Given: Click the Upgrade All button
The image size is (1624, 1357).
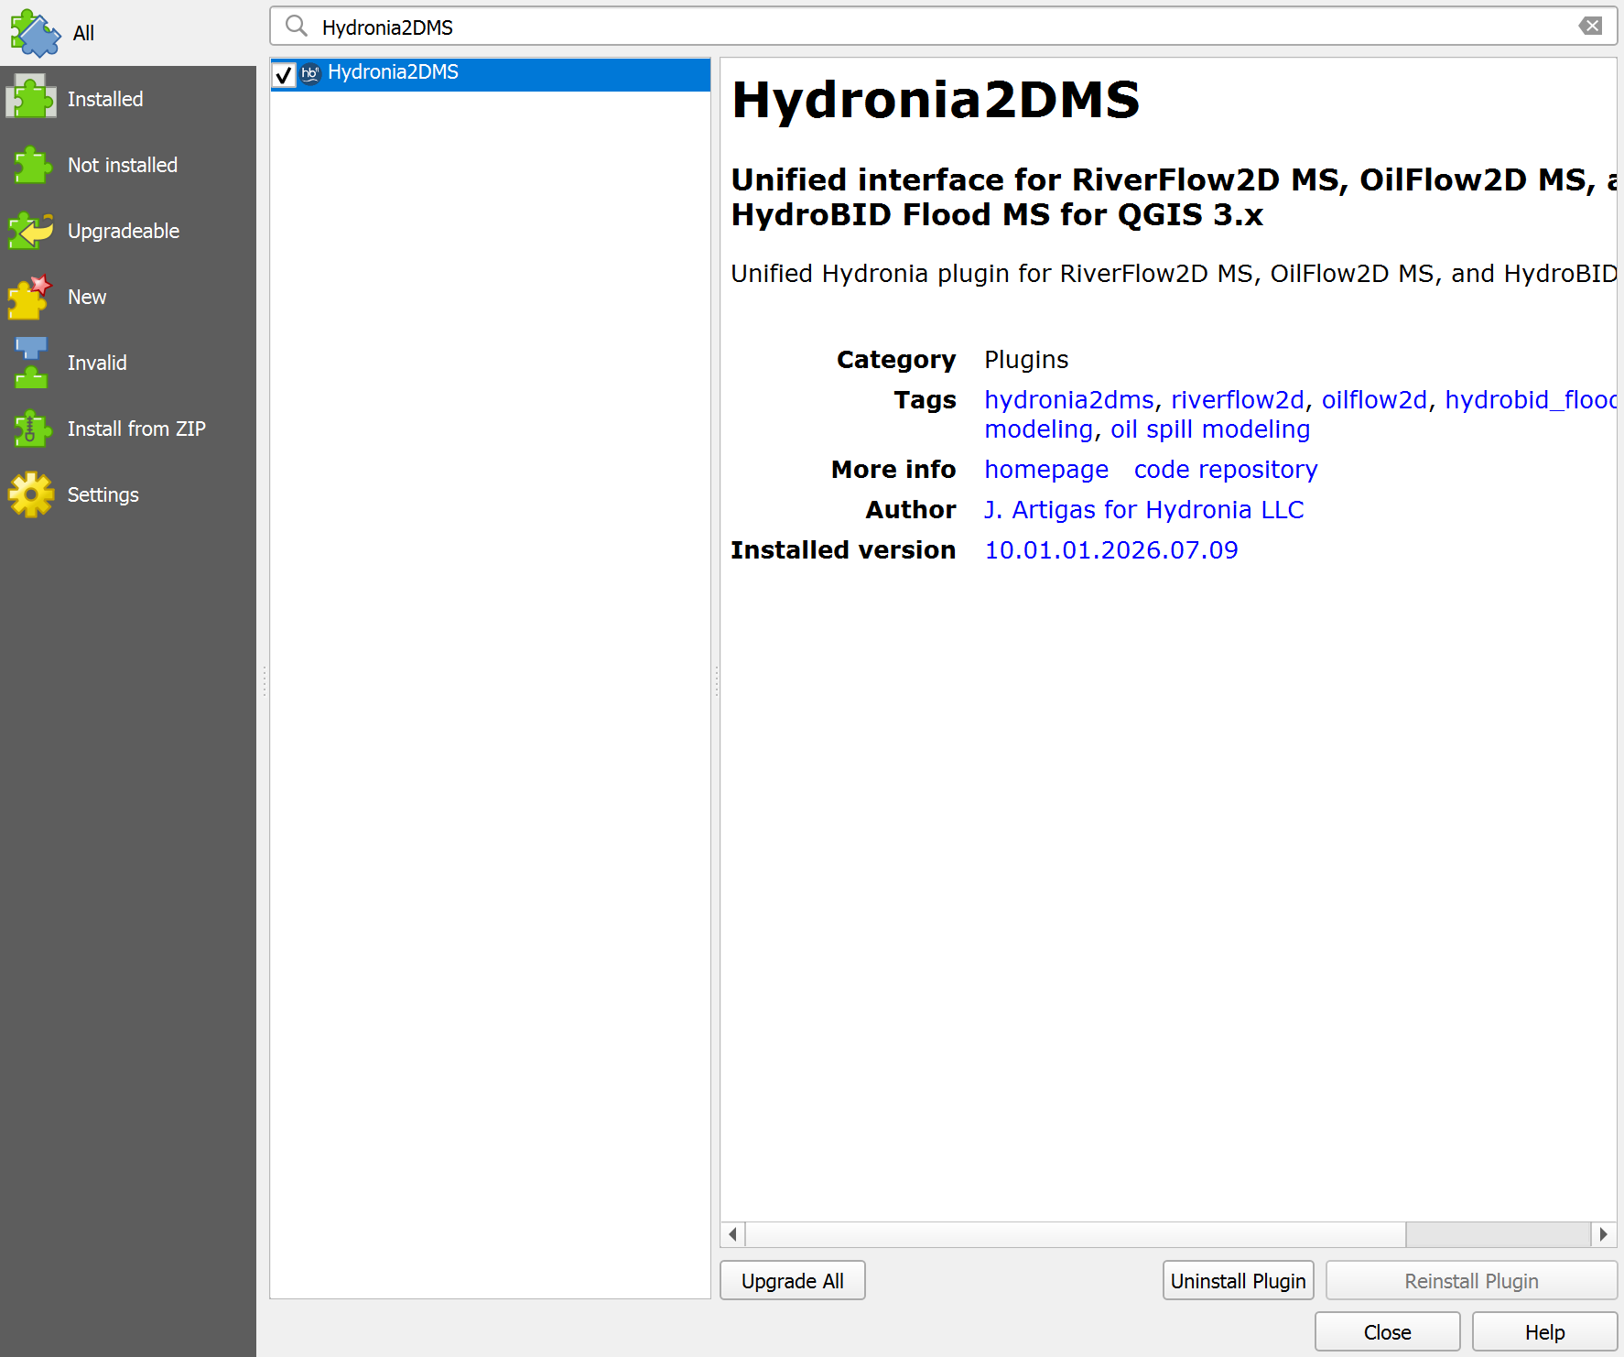Looking at the screenshot, I should tap(793, 1281).
